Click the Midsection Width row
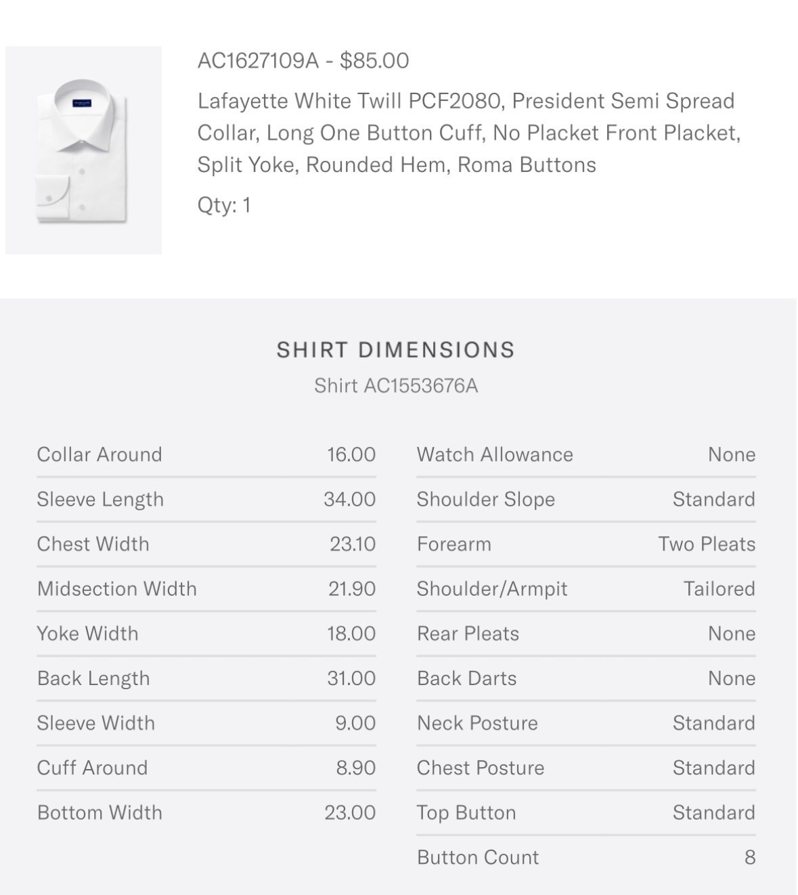798x895 pixels. click(x=206, y=589)
